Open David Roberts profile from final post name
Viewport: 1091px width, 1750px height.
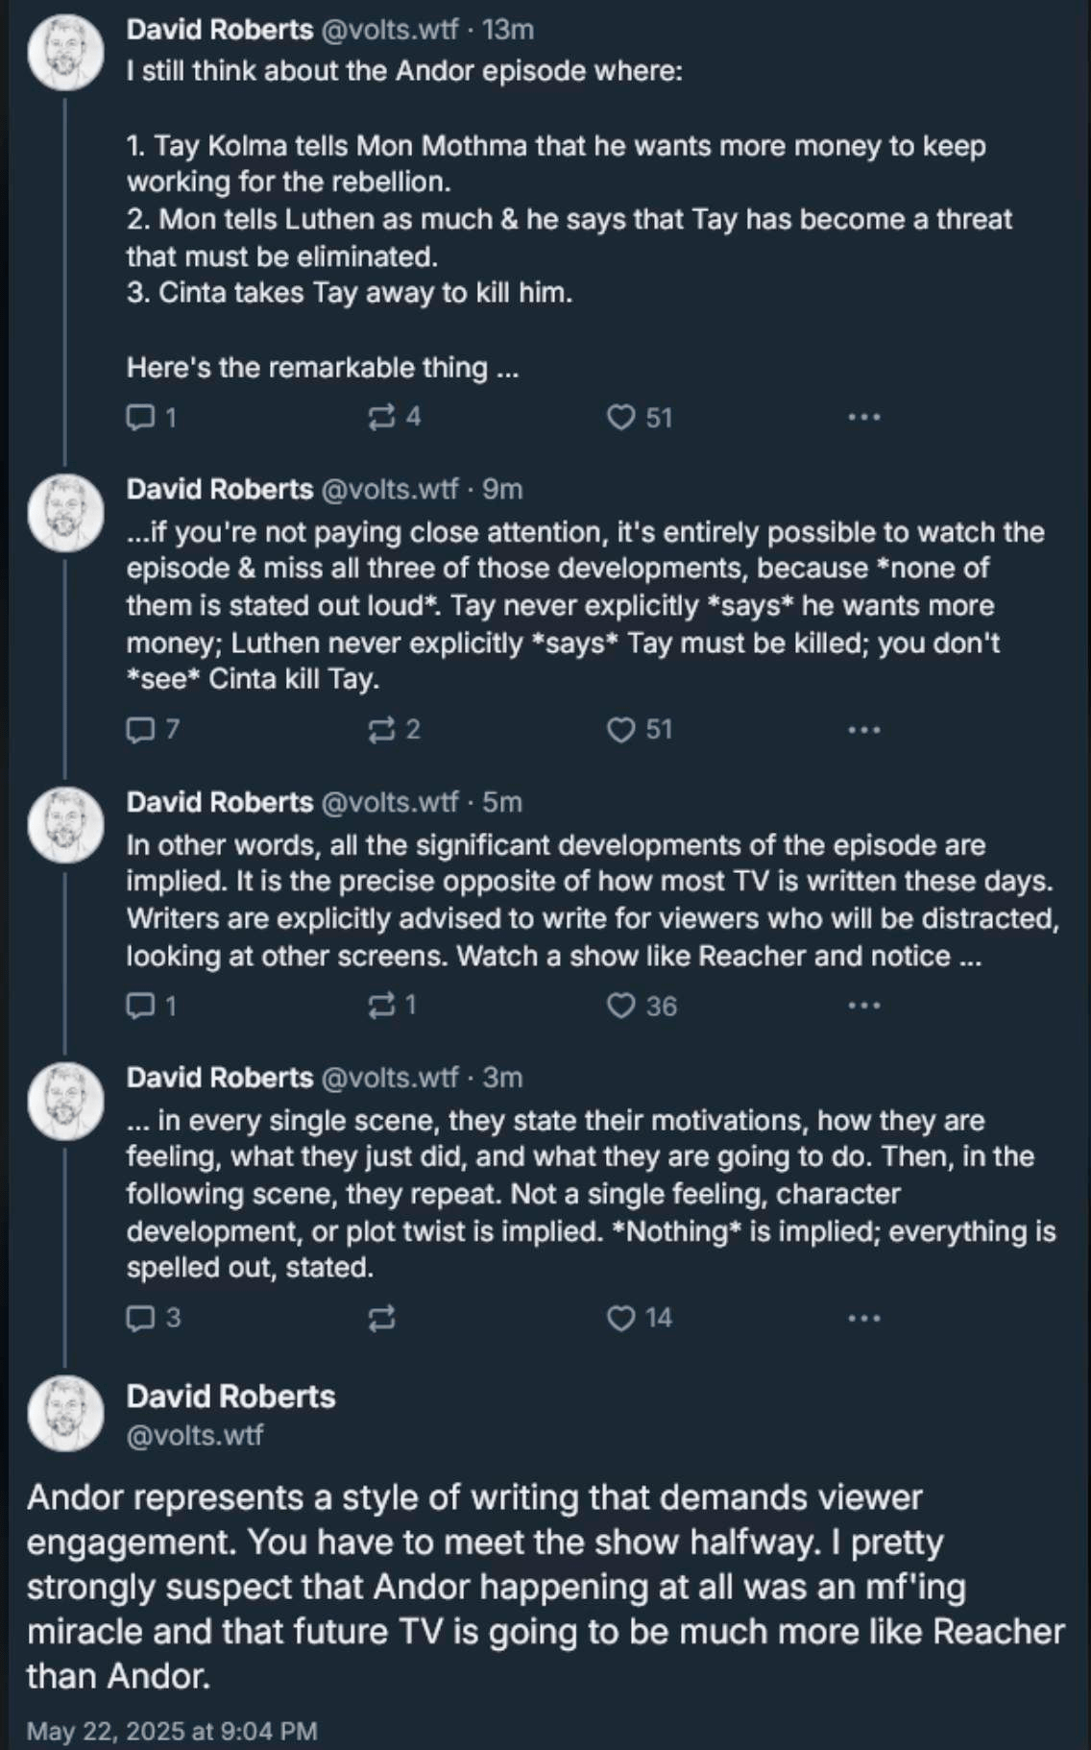230,1397
